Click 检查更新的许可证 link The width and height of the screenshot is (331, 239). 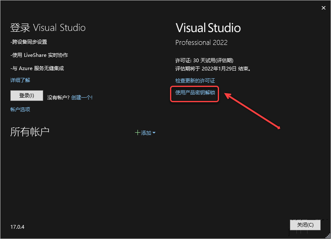(x=195, y=80)
